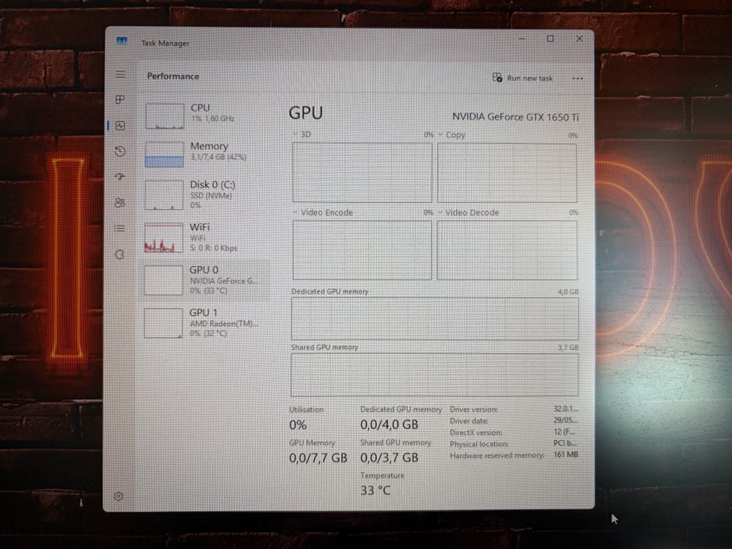Screen dimensions: 732x549
Task: Select GPU 1 AMD Radeon entry
Action: pos(205,323)
